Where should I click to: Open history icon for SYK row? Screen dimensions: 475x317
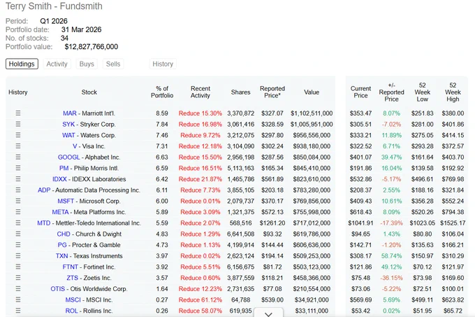click(18, 124)
